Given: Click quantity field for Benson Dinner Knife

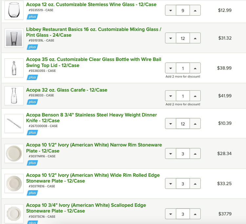Looking at the screenshot, I should point(183,124).
